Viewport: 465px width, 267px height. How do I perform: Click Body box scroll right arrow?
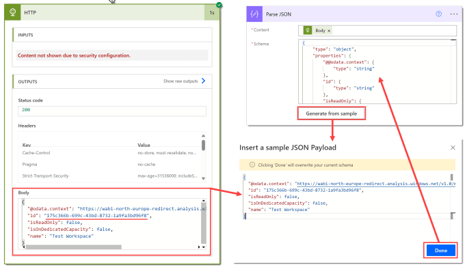199,247
